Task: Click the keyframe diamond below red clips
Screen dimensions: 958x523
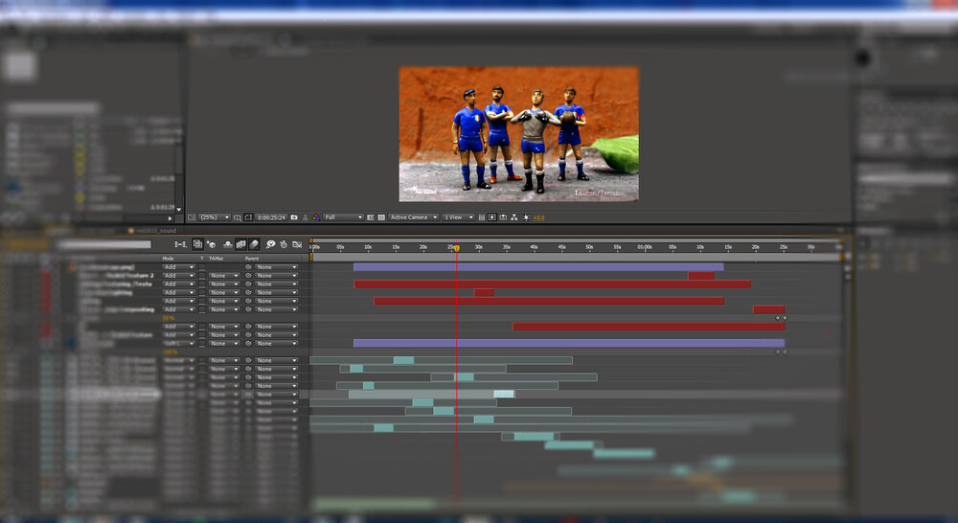Action: click(x=778, y=318)
